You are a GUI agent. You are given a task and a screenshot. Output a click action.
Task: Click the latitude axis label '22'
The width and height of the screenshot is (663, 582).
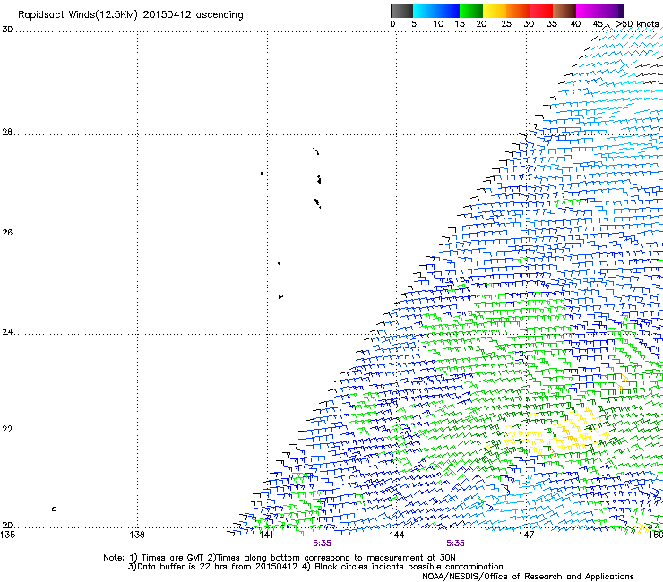(7, 430)
